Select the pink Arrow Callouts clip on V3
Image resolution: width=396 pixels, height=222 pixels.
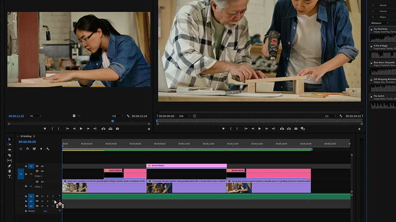[x=187, y=165]
